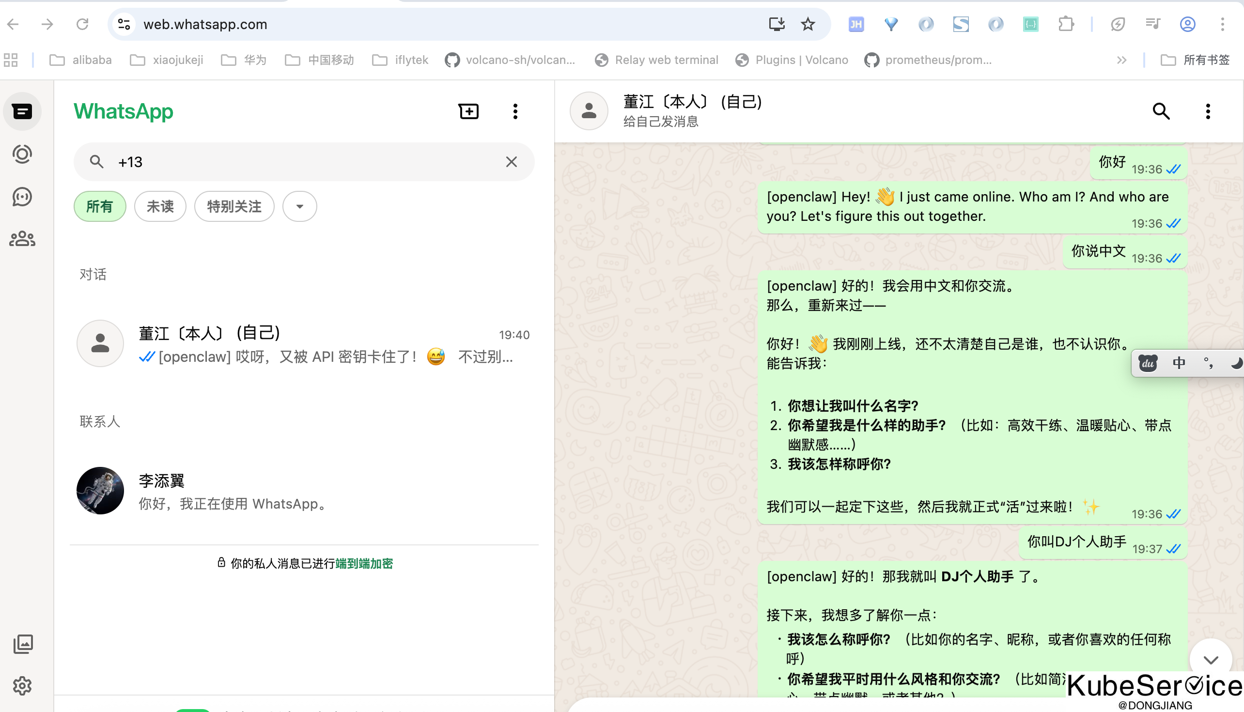Select the 所有 filter chip
This screenshot has width=1244, height=712.
click(x=100, y=206)
